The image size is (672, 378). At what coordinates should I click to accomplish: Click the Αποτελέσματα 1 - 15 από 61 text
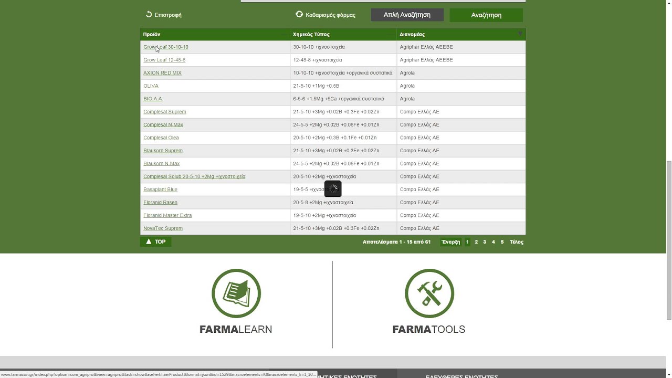(396, 242)
